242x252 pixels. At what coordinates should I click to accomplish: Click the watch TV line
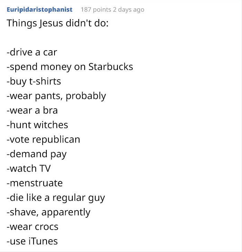pos(29,169)
